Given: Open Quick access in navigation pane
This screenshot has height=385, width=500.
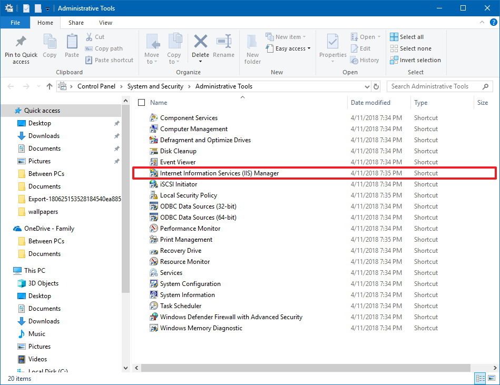Looking at the screenshot, I should coord(42,110).
